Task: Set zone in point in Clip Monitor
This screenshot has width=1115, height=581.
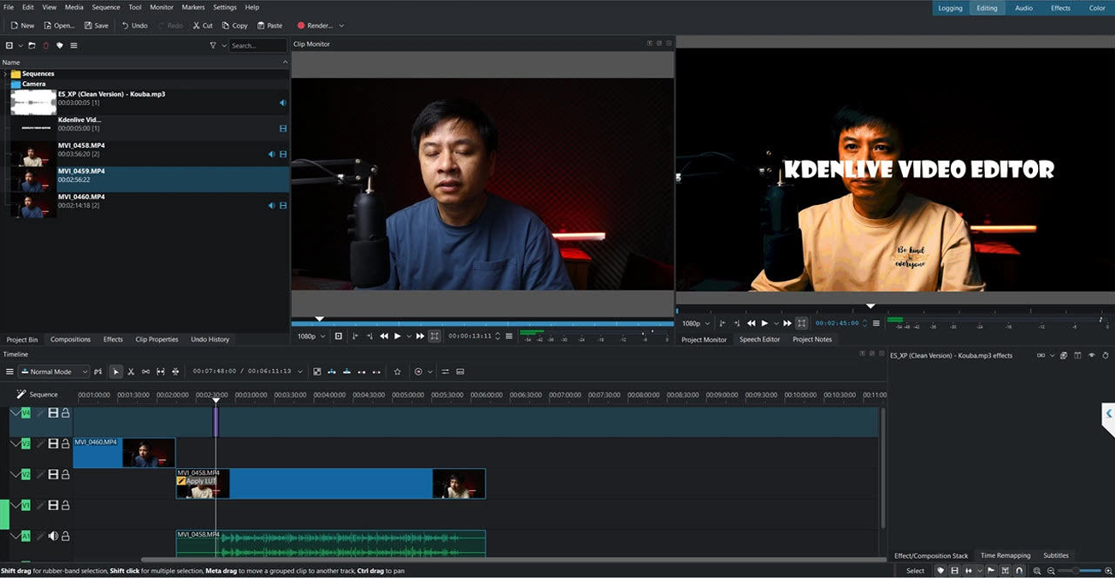Action: [355, 337]
